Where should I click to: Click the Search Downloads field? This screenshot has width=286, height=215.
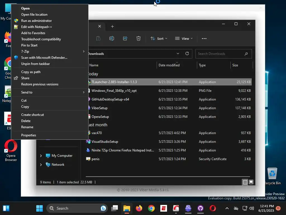click(x=224, y=54)
